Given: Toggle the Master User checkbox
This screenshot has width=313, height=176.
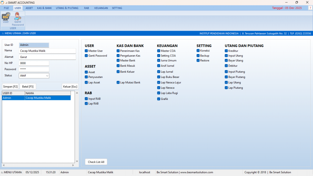Looking at the screenshot, I should (87, 51).
